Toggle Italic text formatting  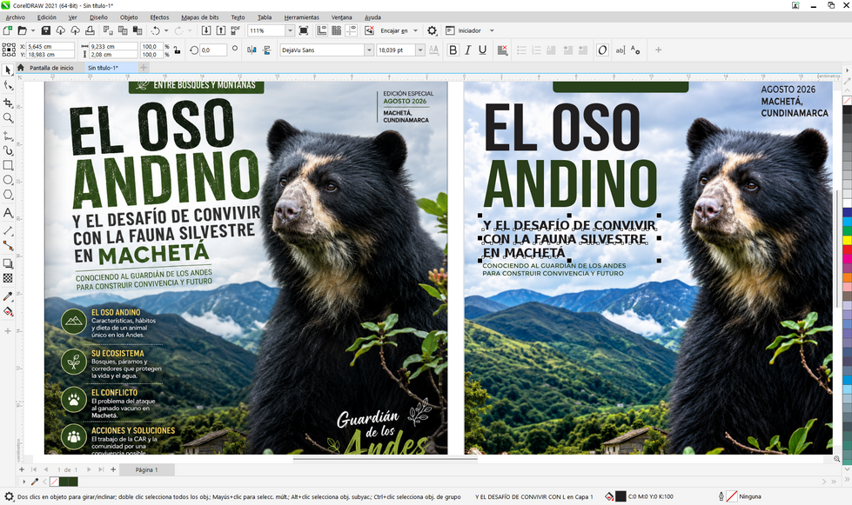coord(468,50)
